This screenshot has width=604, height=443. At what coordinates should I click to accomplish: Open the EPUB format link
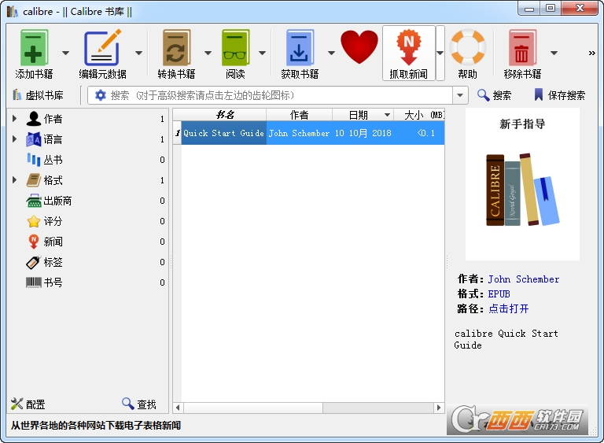(499, 293)
